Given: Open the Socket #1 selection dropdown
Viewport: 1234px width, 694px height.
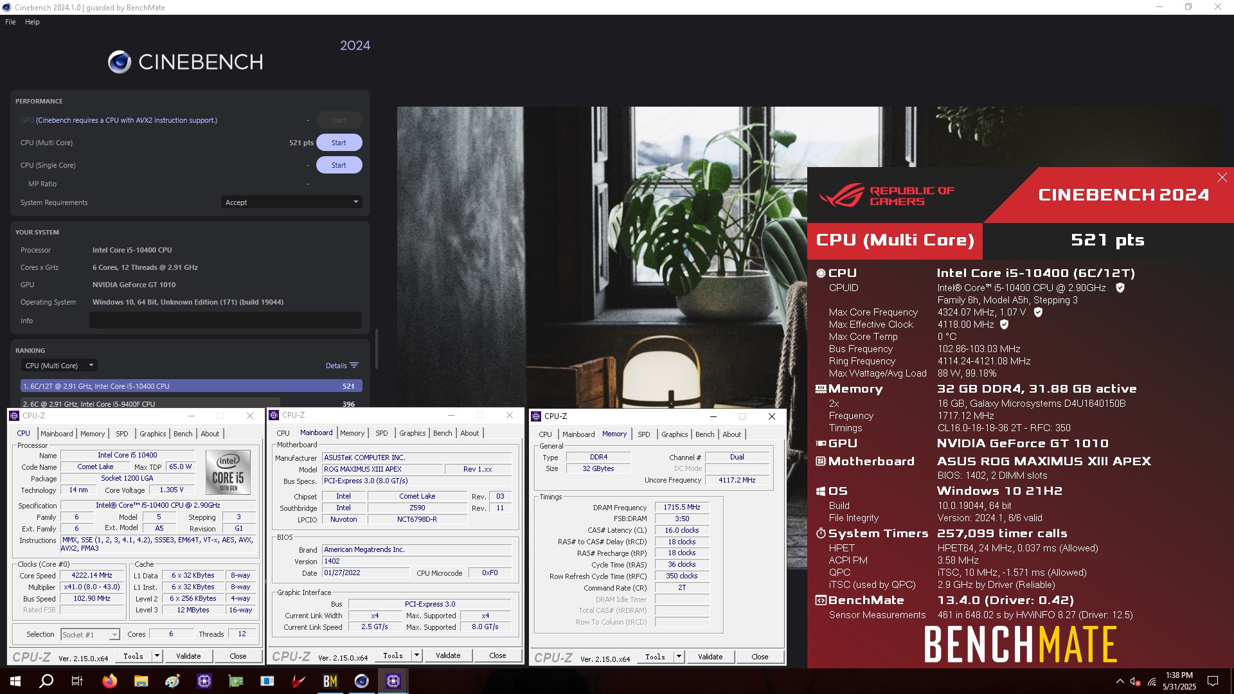Looking at the screenshot, I should tap(90, 635).
